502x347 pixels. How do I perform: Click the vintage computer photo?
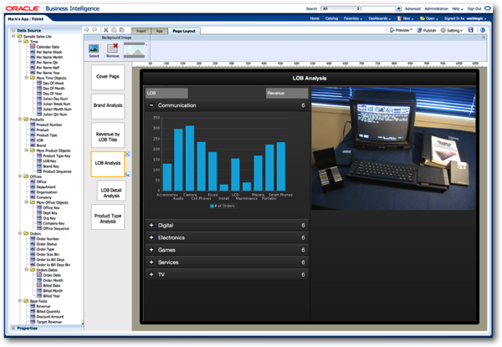coord(393,148)
